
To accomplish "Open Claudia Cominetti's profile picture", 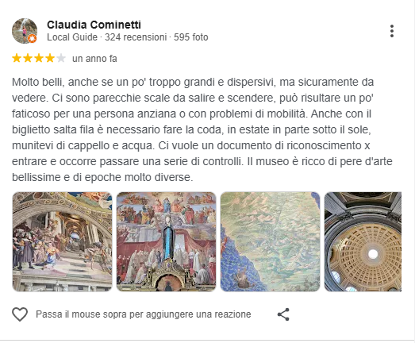I will tap(25, 31).
